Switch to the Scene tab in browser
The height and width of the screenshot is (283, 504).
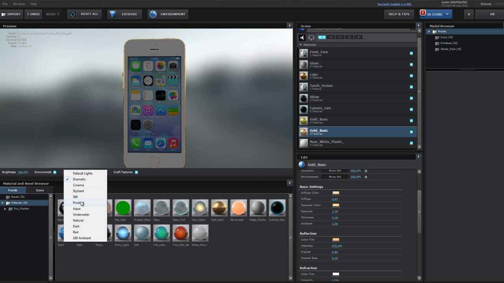[40, 190]
